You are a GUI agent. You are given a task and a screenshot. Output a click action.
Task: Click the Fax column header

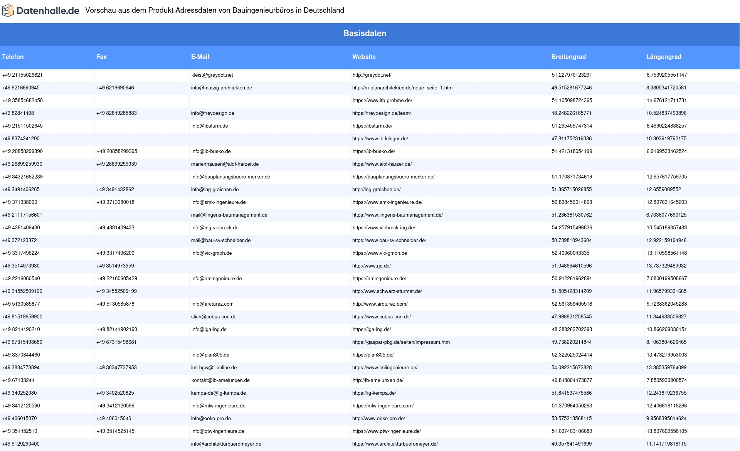101,57
